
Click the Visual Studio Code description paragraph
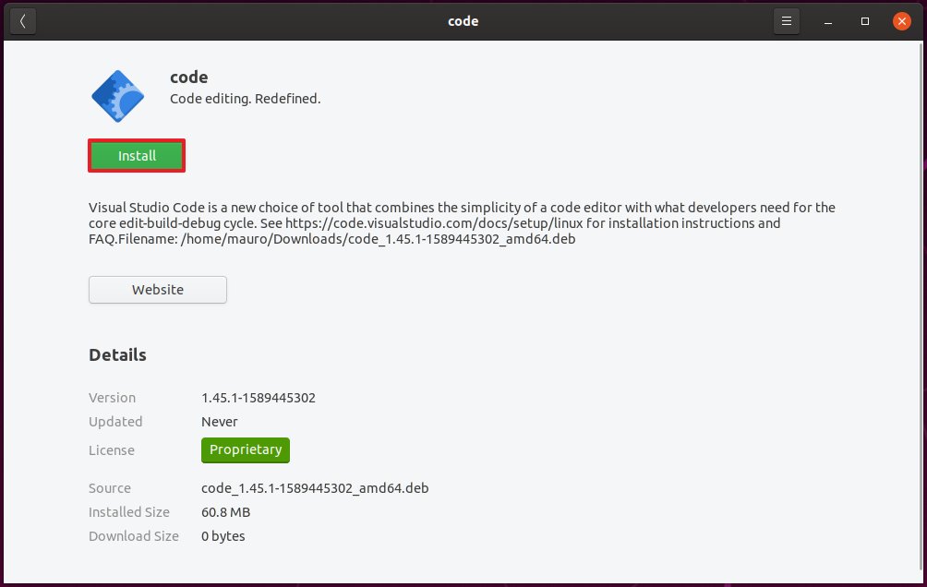click(462, 223)
